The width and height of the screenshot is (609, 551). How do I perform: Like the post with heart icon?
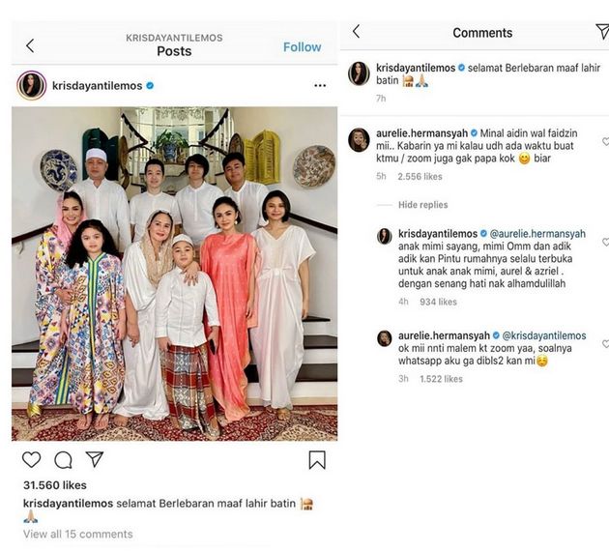pyautogui.click(x=32, y=460)
